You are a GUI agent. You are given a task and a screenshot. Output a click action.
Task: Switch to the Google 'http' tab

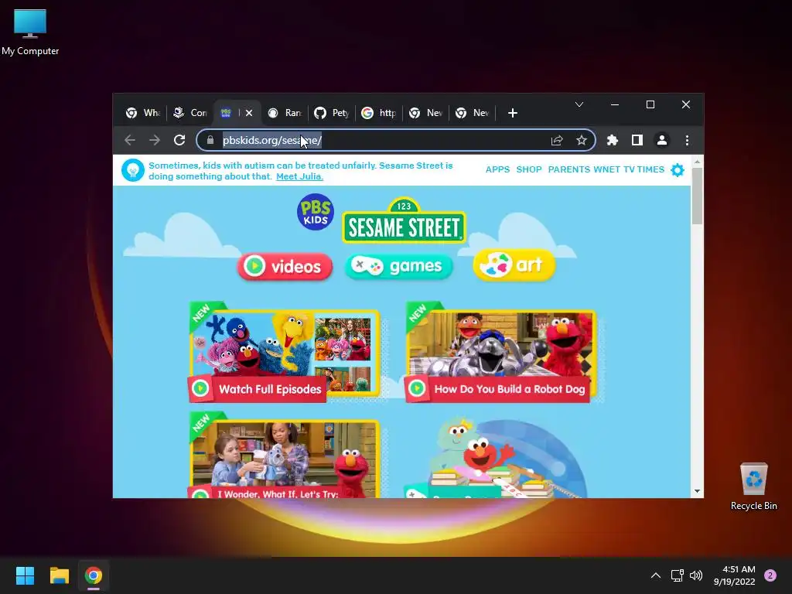coord(379,113)
